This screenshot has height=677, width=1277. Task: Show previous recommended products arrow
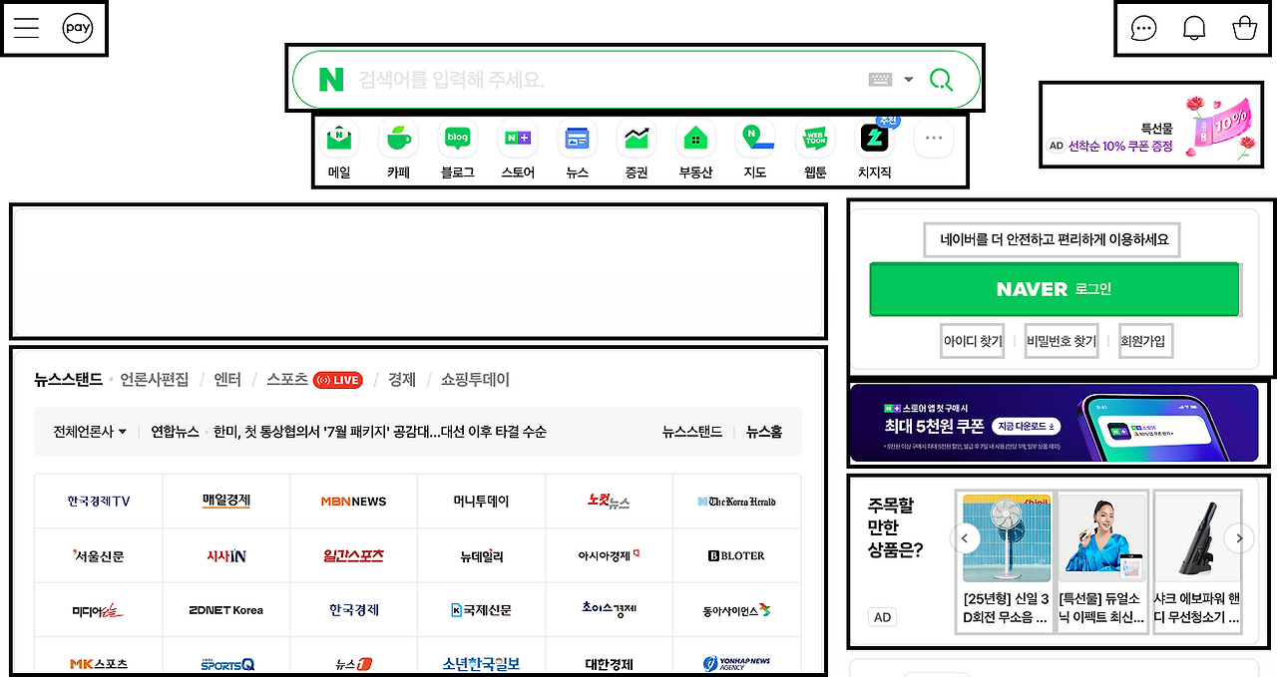click(x=965, y=538)
